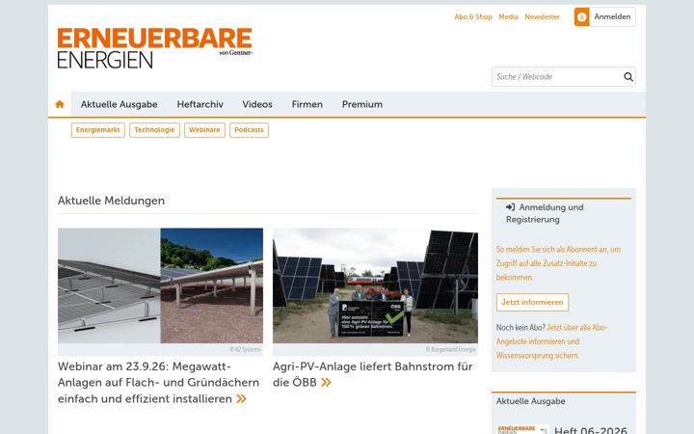
Task: Open the Webinare tag
Action: [204, 130]
